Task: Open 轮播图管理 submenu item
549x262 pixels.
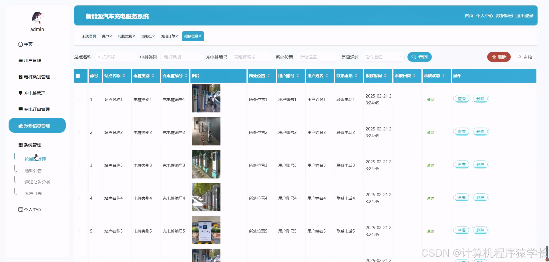Action: (35, 159)
